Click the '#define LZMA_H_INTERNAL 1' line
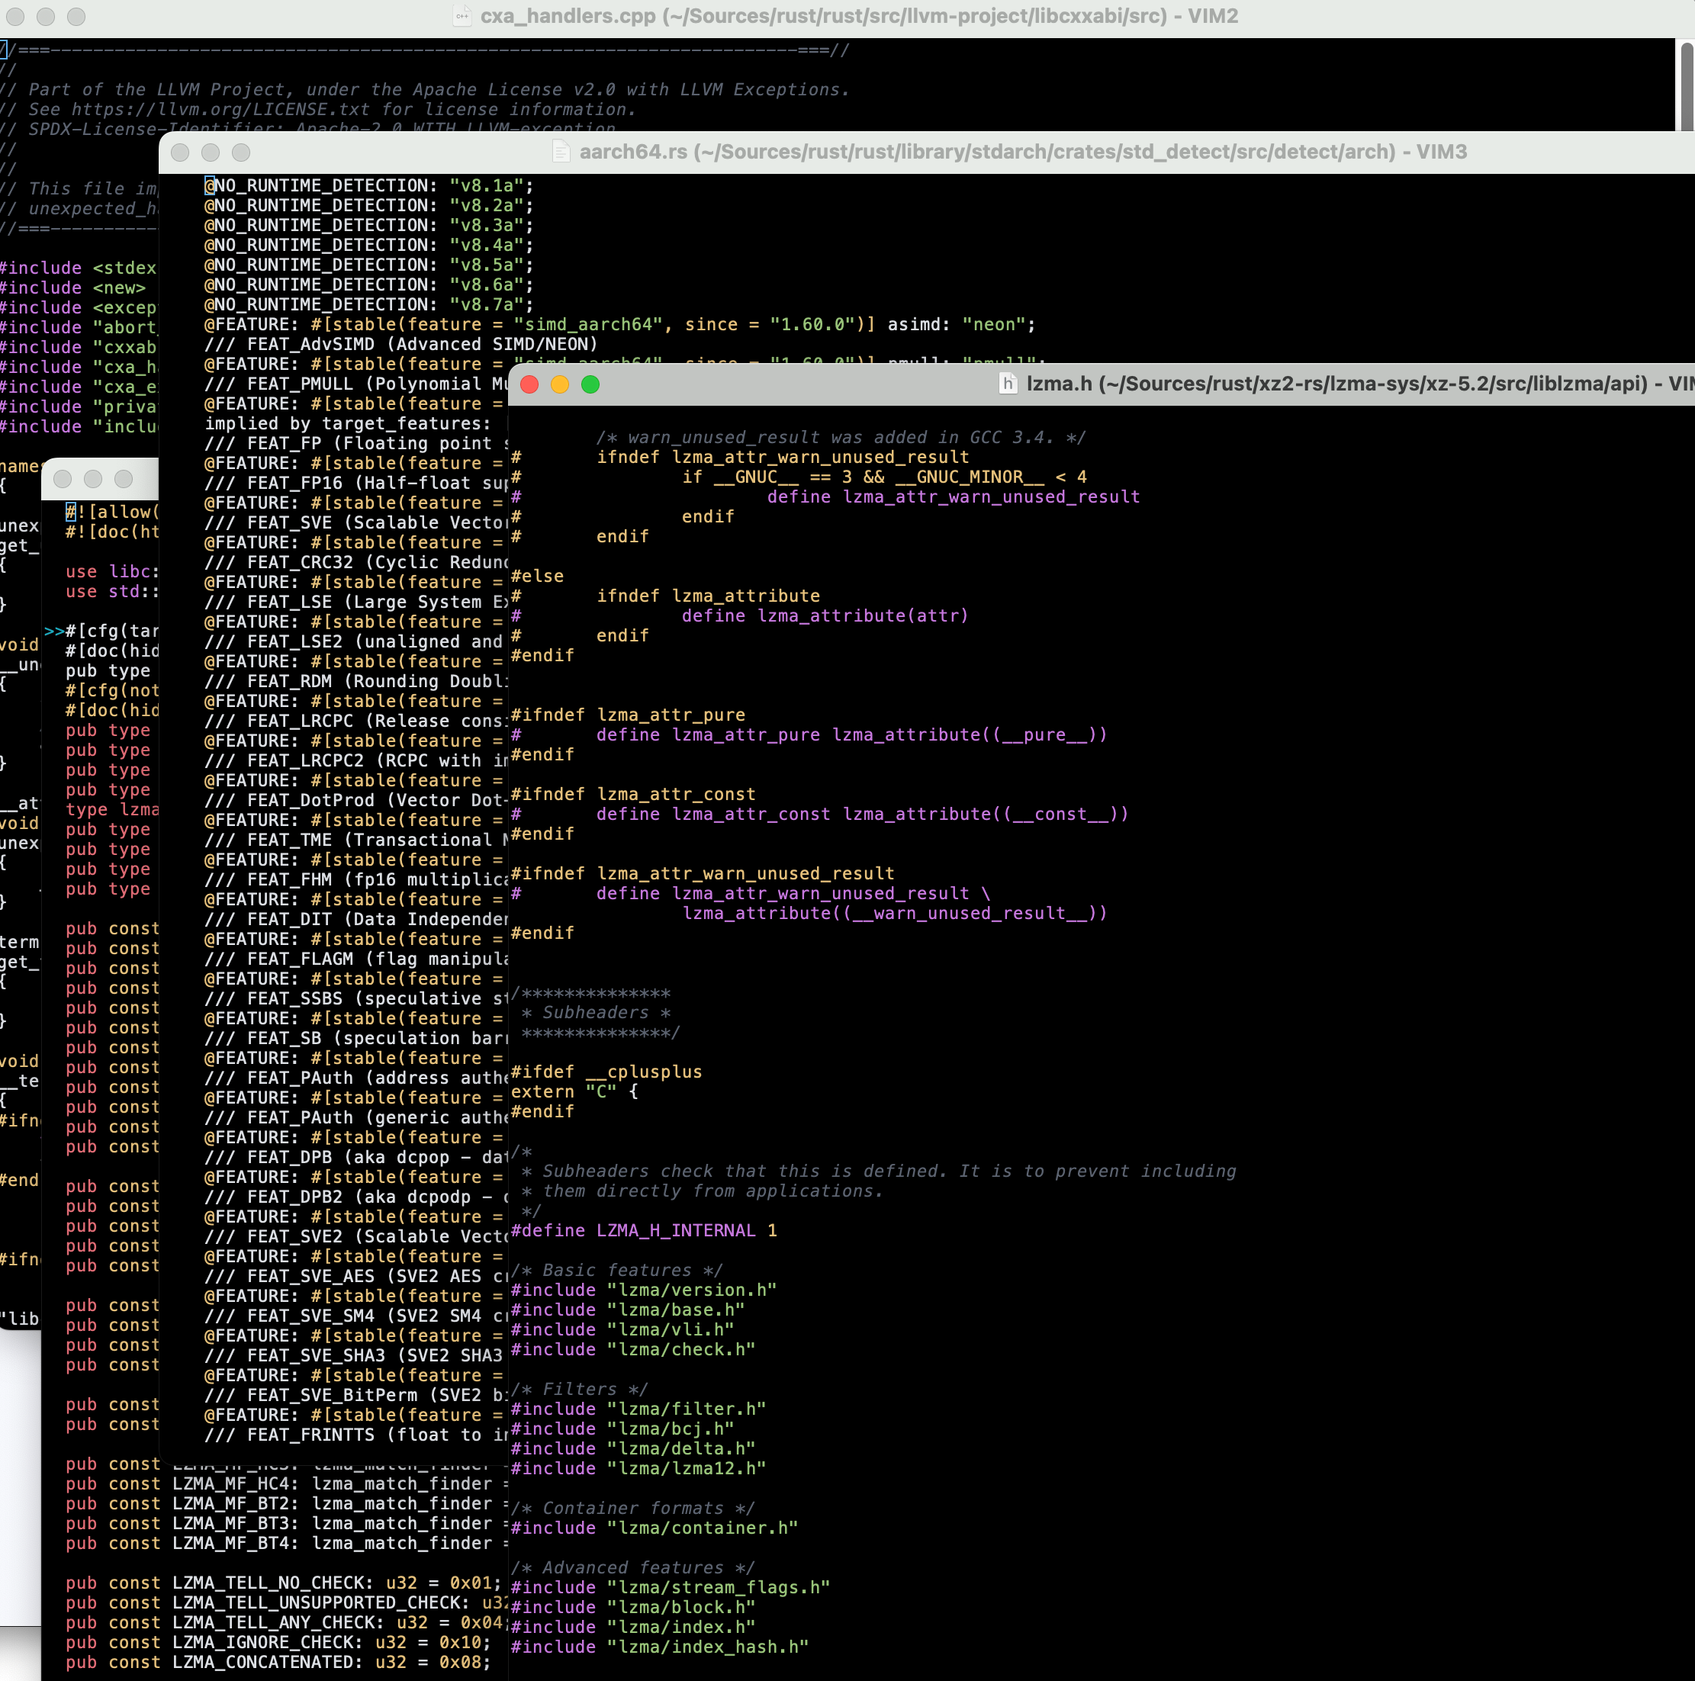Screen dimensions: 1695x1681 644,1230
